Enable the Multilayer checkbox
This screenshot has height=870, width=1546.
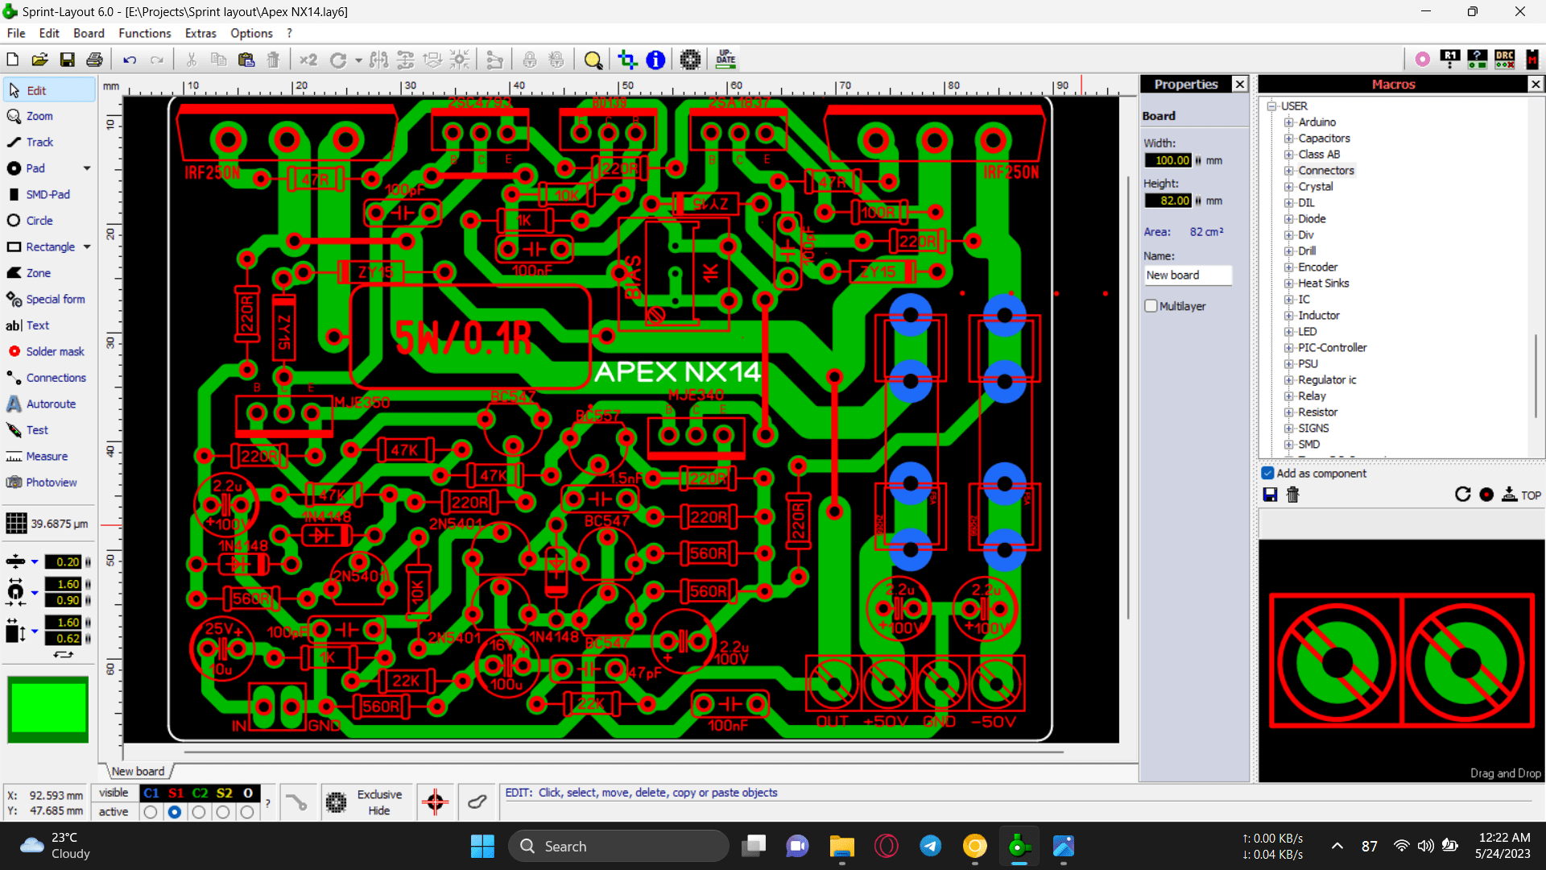point(1151,306)
